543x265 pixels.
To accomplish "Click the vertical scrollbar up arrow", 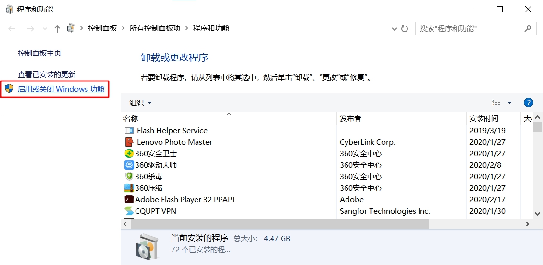I will [x=537, y=117].
